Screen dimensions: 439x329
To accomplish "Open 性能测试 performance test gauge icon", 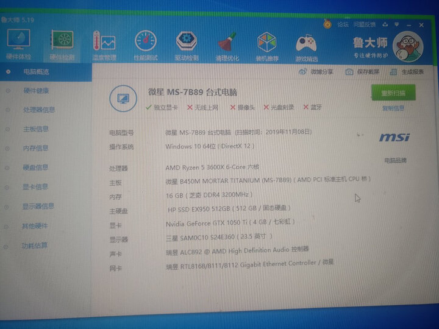I will click(x=145, y=46).
